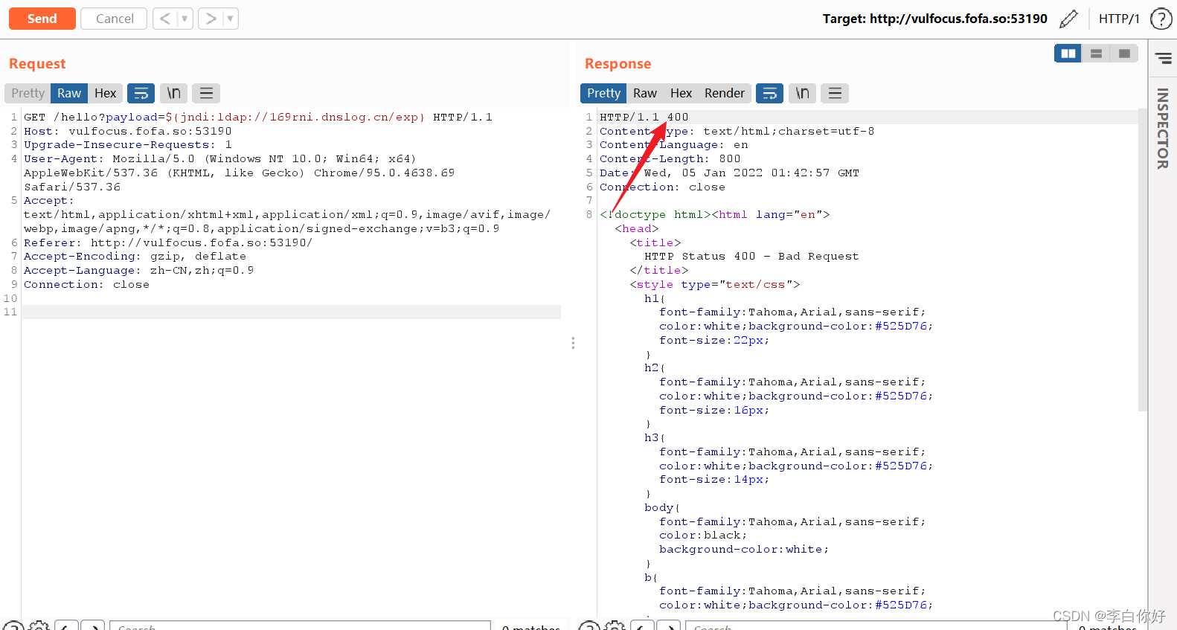The width and height of the screenshot is (1177, 630).
Task: Click the User-Agent header line
Action: pyautogui.click(x=239, y=173)
